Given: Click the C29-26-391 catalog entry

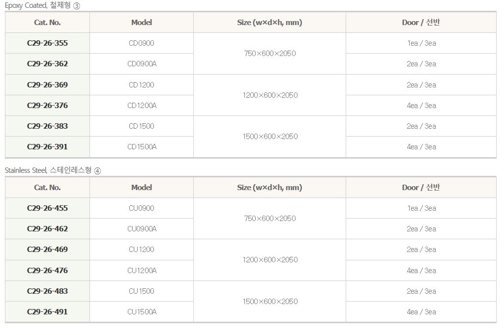Looking at the screenshot, I should [x=47, y=147].
